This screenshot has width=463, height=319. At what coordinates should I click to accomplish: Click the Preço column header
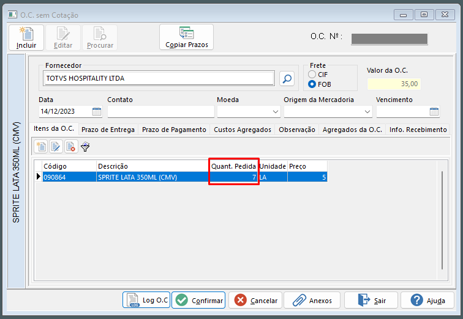click(307, 166)
